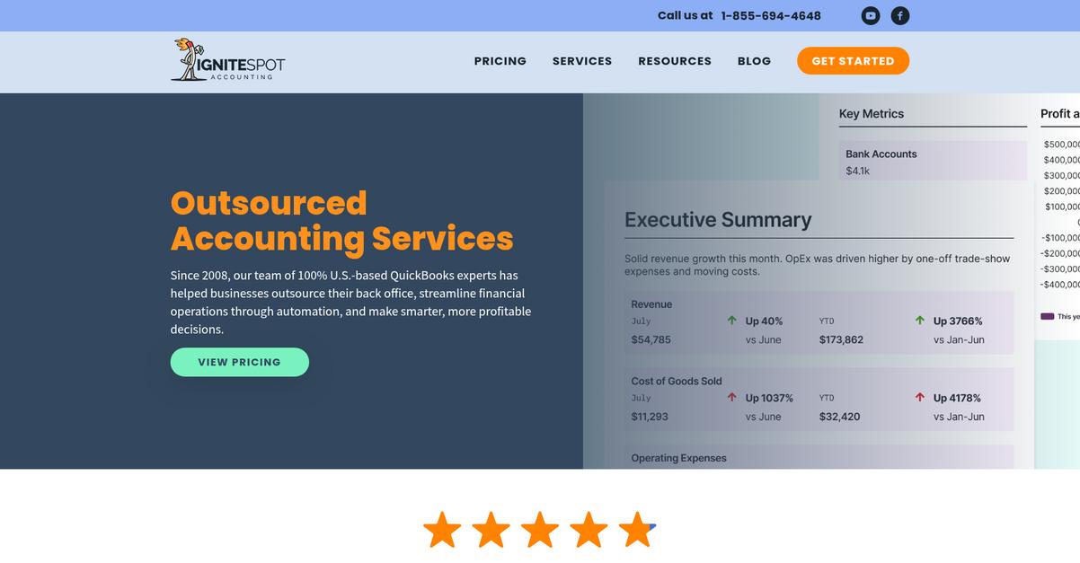
Task: Open the Resources menu item
Action: click(x=675, y=61)
